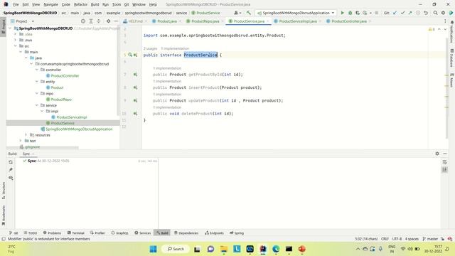The image size is (455, 256).
Task: Run the application with the green Run button
Action: 343,13
